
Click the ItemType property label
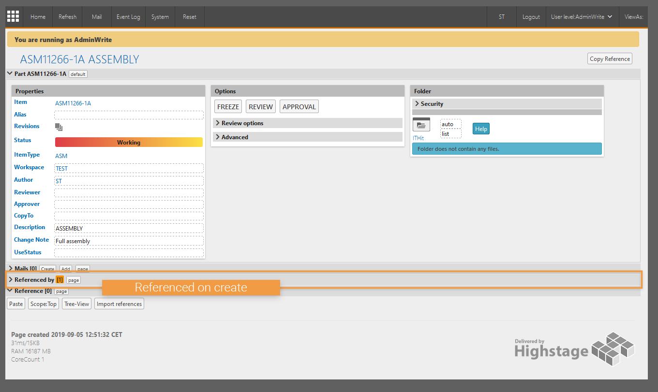point(27,155)
